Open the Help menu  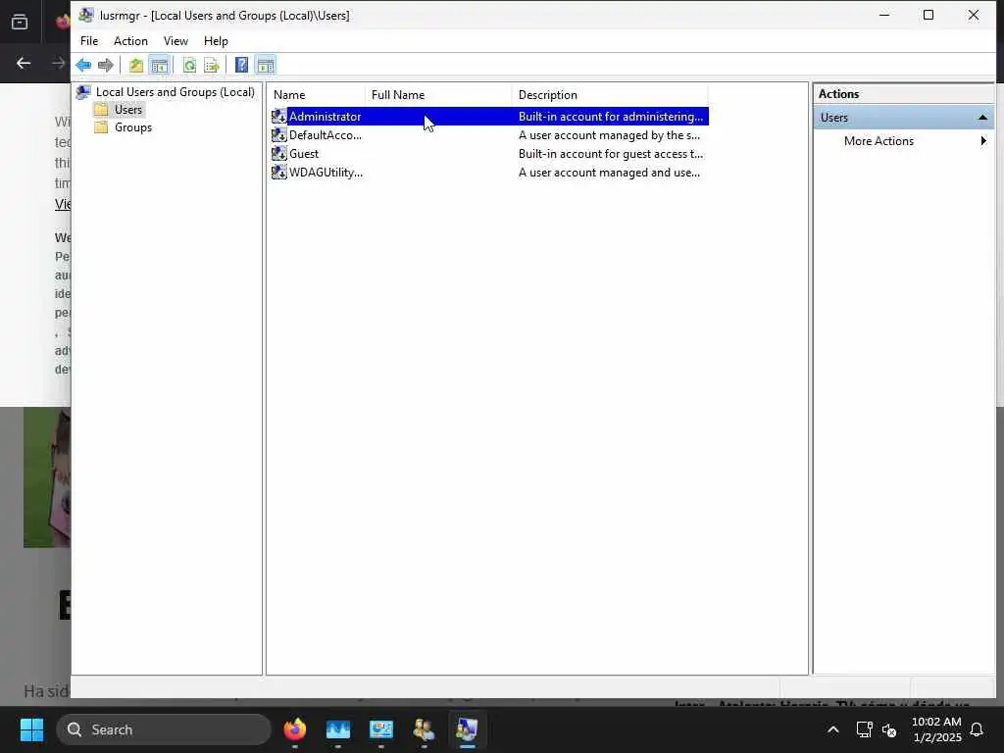coord(216,41)
